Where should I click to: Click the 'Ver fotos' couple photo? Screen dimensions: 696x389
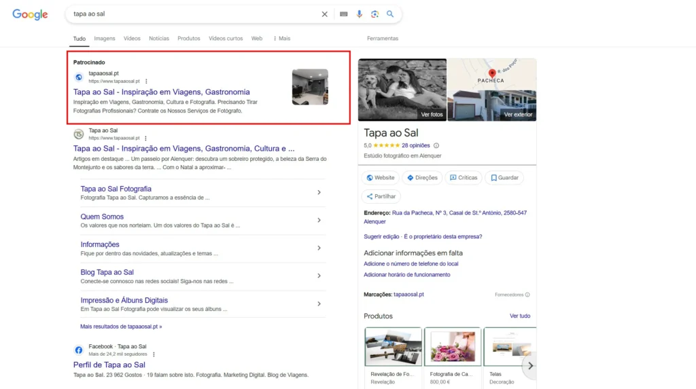click(x=402, y=90)
